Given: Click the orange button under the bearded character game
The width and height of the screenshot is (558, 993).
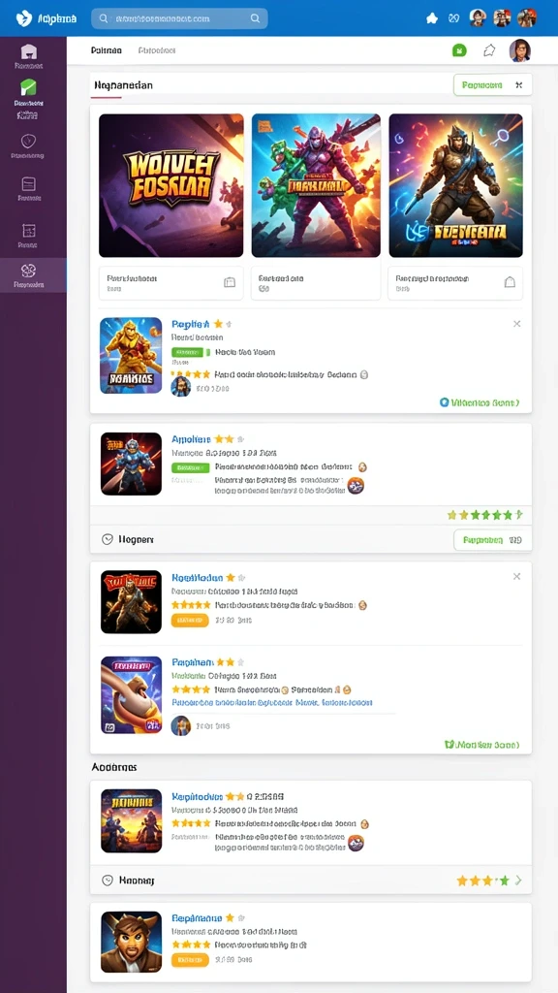Looking at the screenshot, I should (190, 960).
